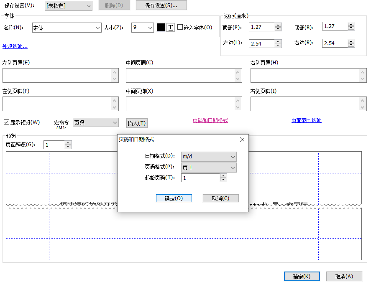Click the 取消(A) button at bottom
This screenshot has height=282, width=371.
[x=344, y=276]
